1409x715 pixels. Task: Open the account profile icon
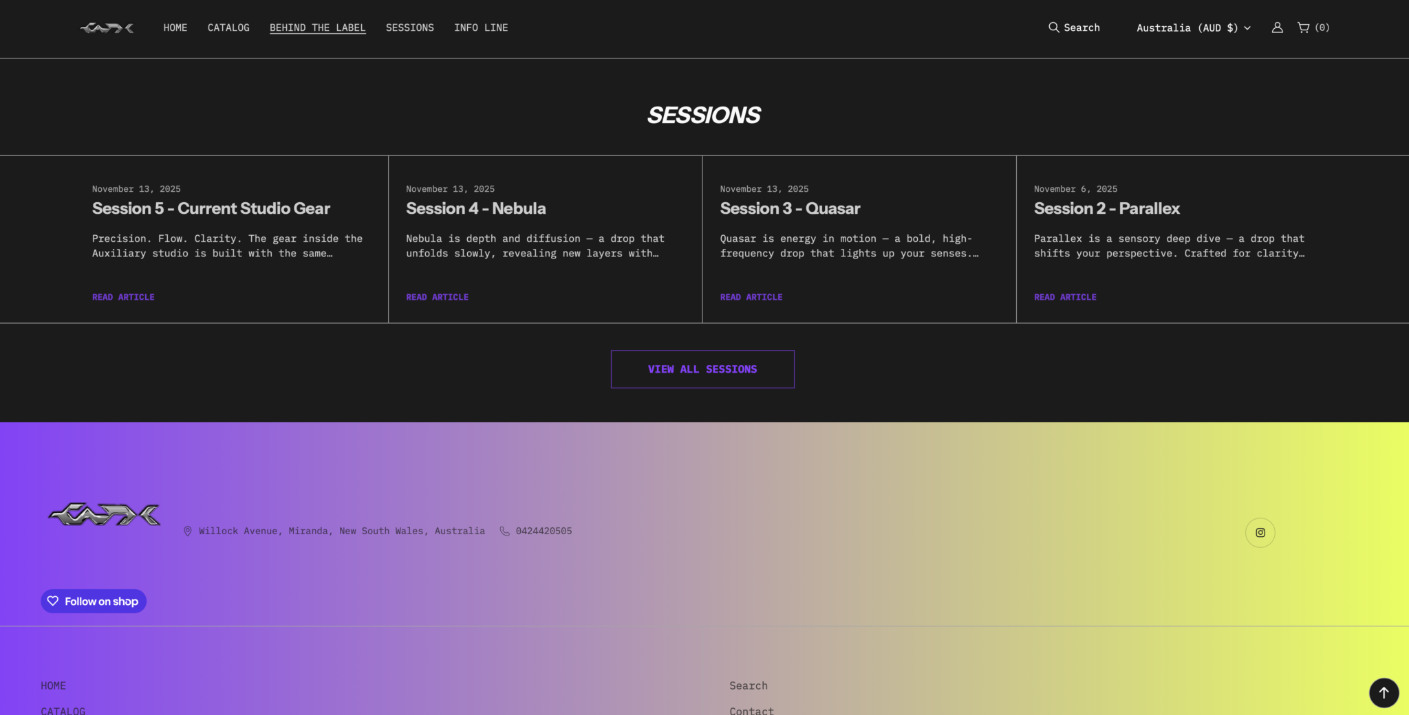[x=1277, y=27]
